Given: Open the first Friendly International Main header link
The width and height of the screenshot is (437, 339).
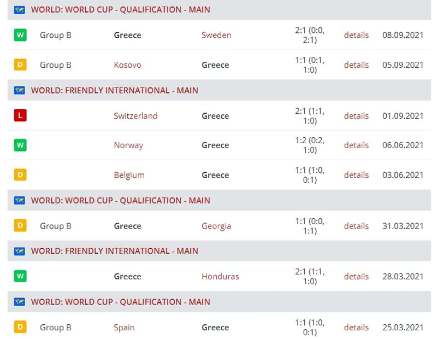Looking at the screenshot, I should point(115,90).
